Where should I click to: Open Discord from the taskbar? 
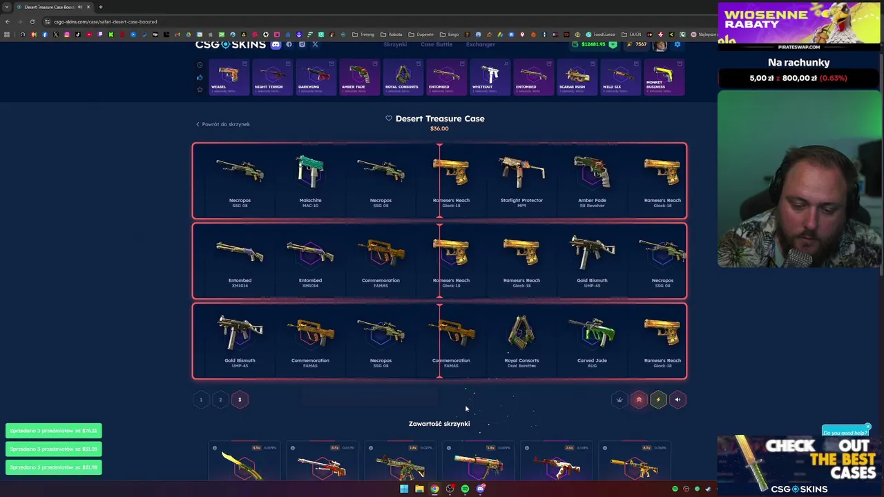click(x=480, y=489)
